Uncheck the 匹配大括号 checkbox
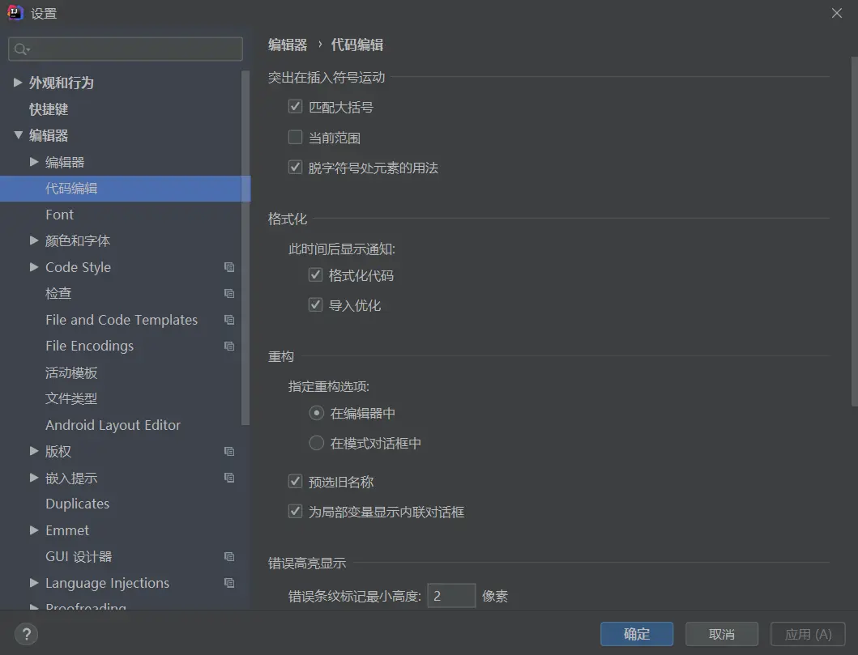858x655 pixels. pyautogui.click(x=296, y=106)
